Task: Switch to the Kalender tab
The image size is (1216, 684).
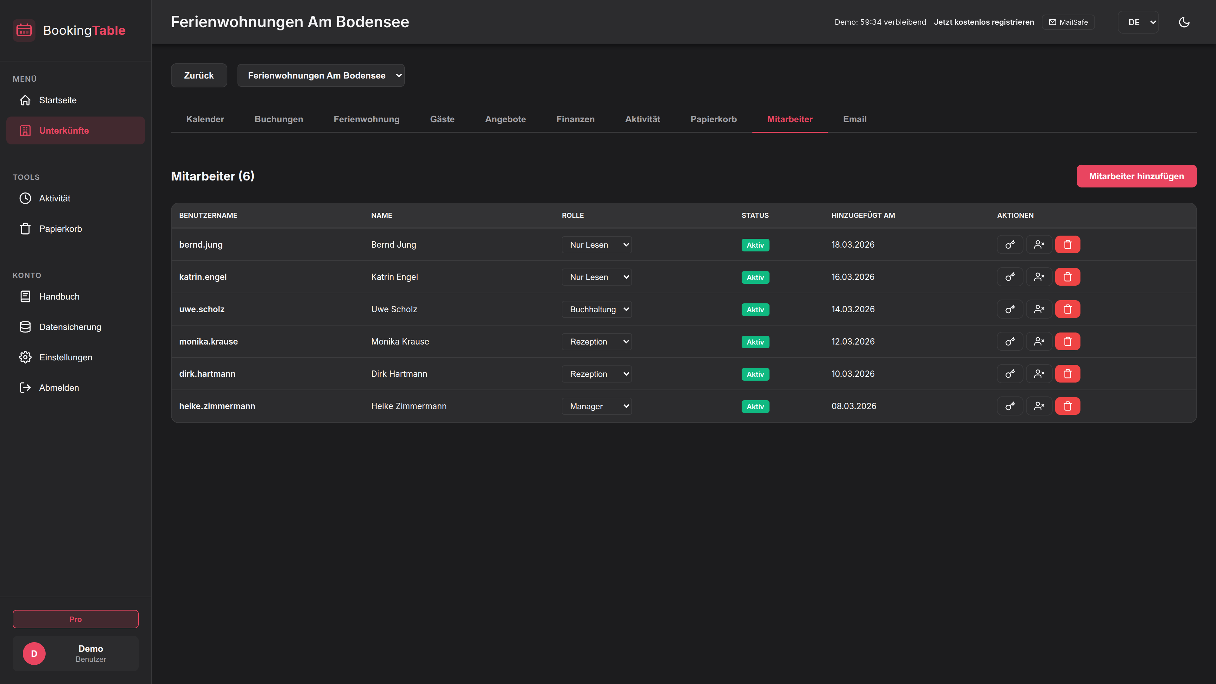Action: pyautogui.click(x=205, y=119)
